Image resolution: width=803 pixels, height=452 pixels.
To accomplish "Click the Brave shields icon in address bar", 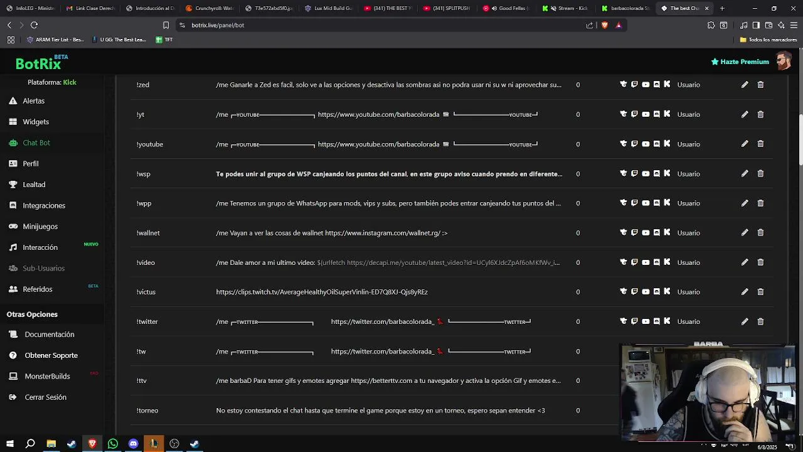I will [605, 25].
